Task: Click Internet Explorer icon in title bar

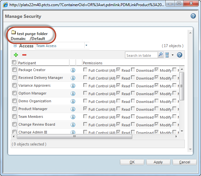Action: 6,5
